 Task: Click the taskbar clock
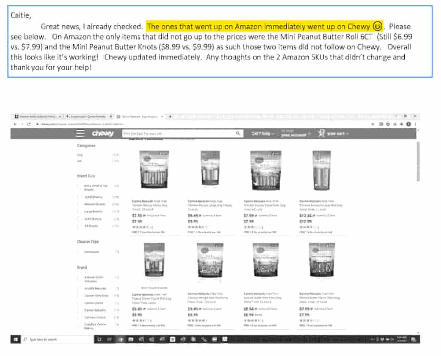click(401, 339)
